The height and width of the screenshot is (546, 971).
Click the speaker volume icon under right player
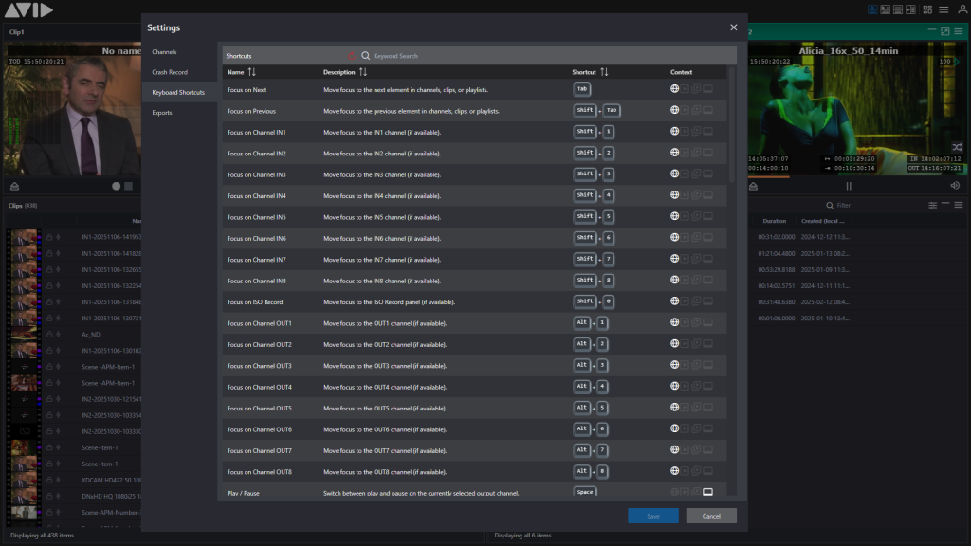pos(955,186)
